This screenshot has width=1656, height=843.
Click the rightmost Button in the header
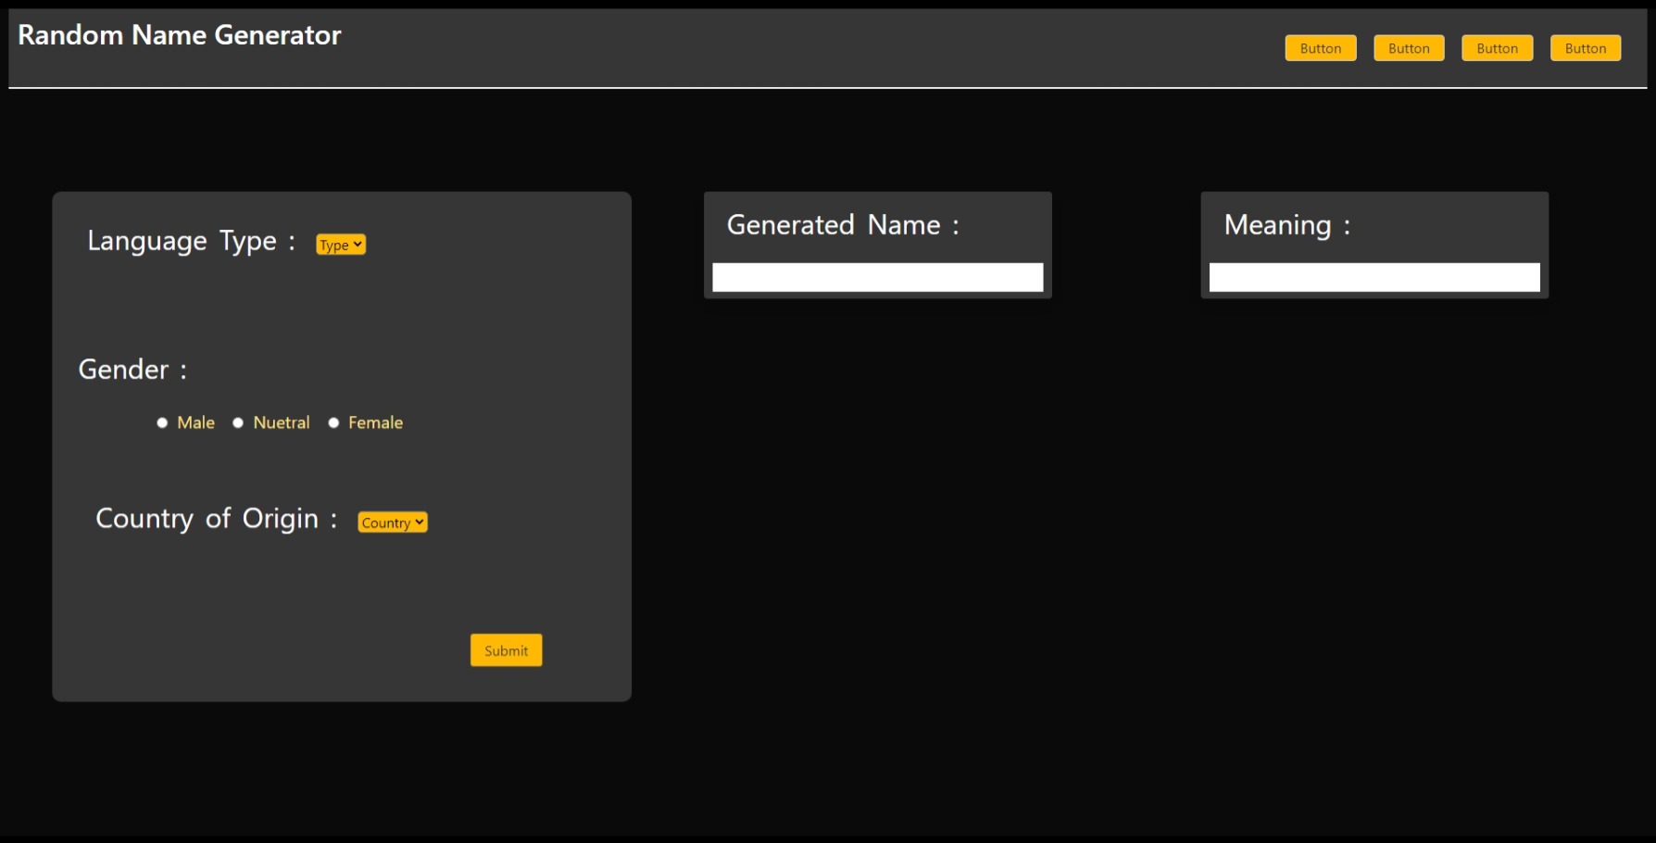1586,47
